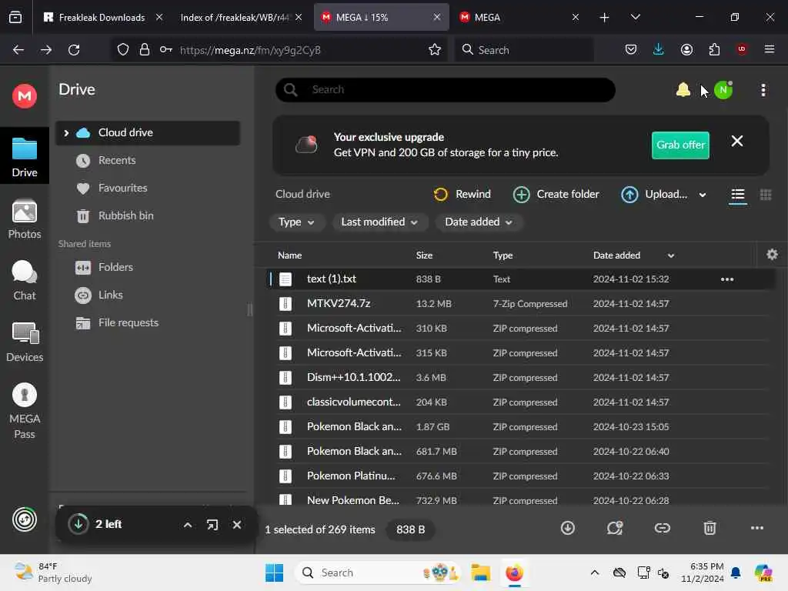Open the MEGA logo home icon

(24, 95)
